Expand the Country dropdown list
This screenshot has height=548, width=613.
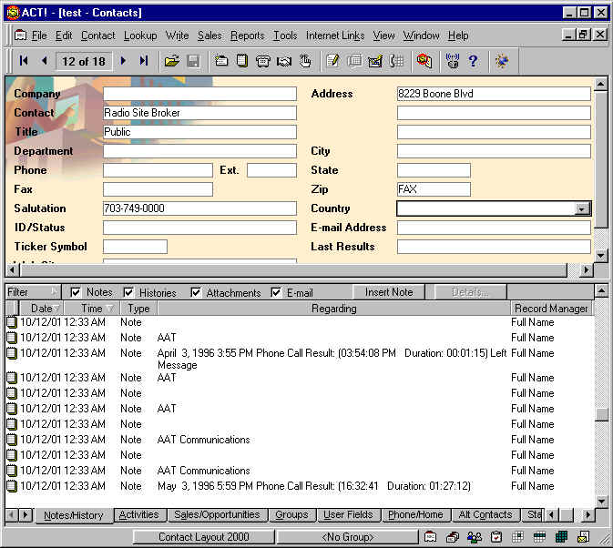tap(582, 208)
